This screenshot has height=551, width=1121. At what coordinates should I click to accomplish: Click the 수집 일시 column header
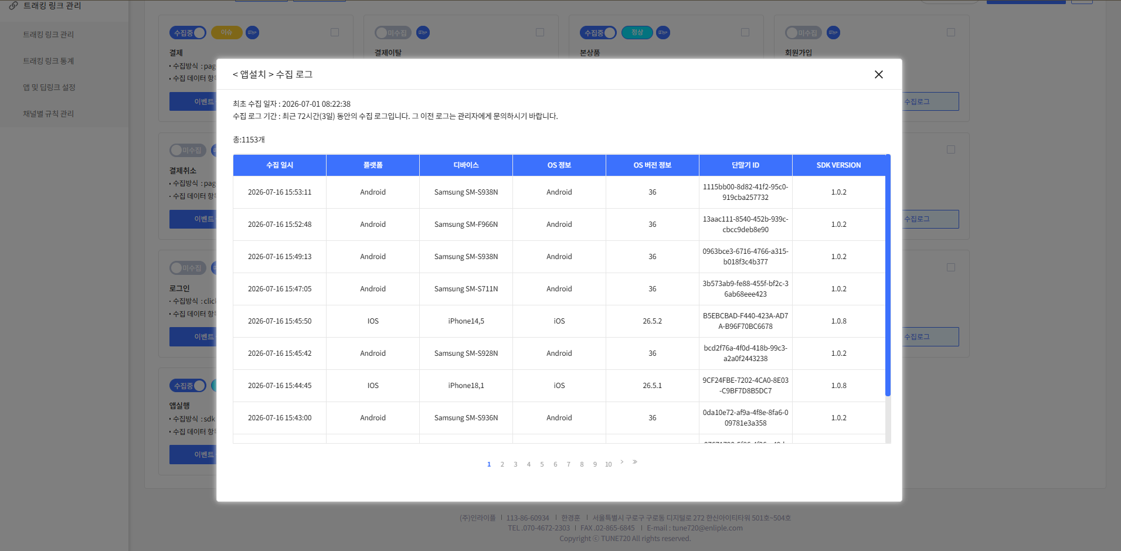pyautogui.click(x=280, y=165)
